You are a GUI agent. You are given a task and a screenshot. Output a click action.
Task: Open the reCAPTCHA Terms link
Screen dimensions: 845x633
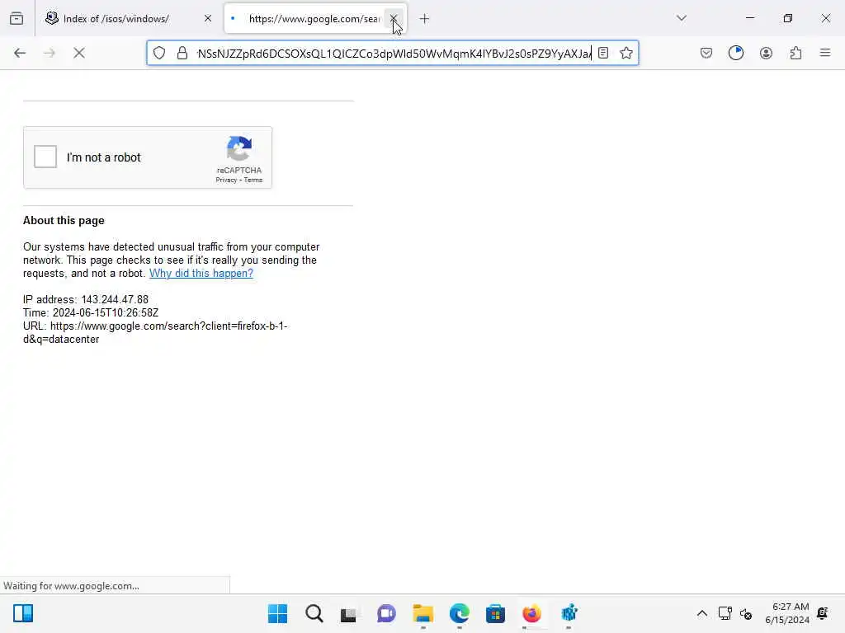point(253,180)
